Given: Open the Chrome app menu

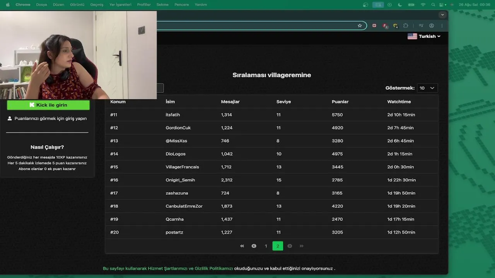Looking at the screenshot, I should pos(23,5).
